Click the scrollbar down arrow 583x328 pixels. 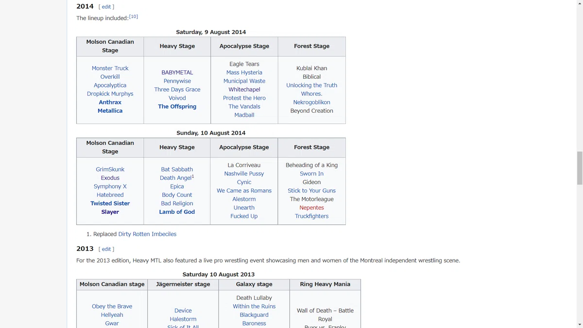point(579,324)
